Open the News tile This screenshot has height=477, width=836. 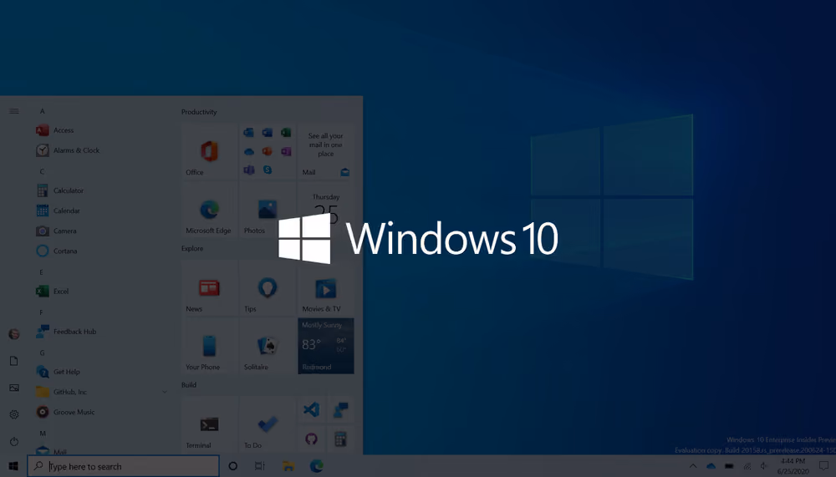click(209, 288)
